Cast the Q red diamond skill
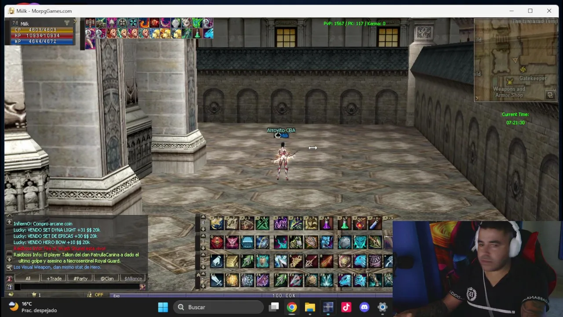Screen dimensions: 563x317 (217, 242)
